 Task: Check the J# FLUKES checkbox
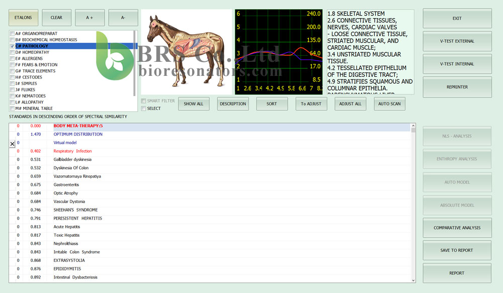(x=12, y=90)
